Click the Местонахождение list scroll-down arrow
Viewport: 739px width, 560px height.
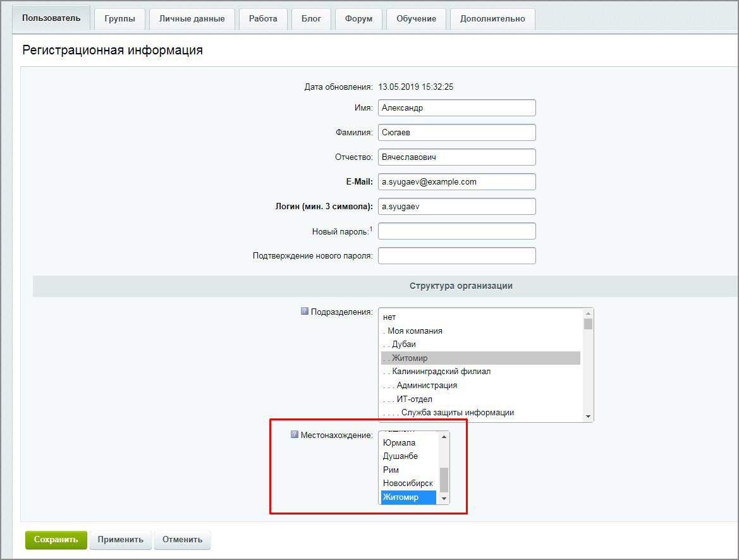tap(444, 499)
